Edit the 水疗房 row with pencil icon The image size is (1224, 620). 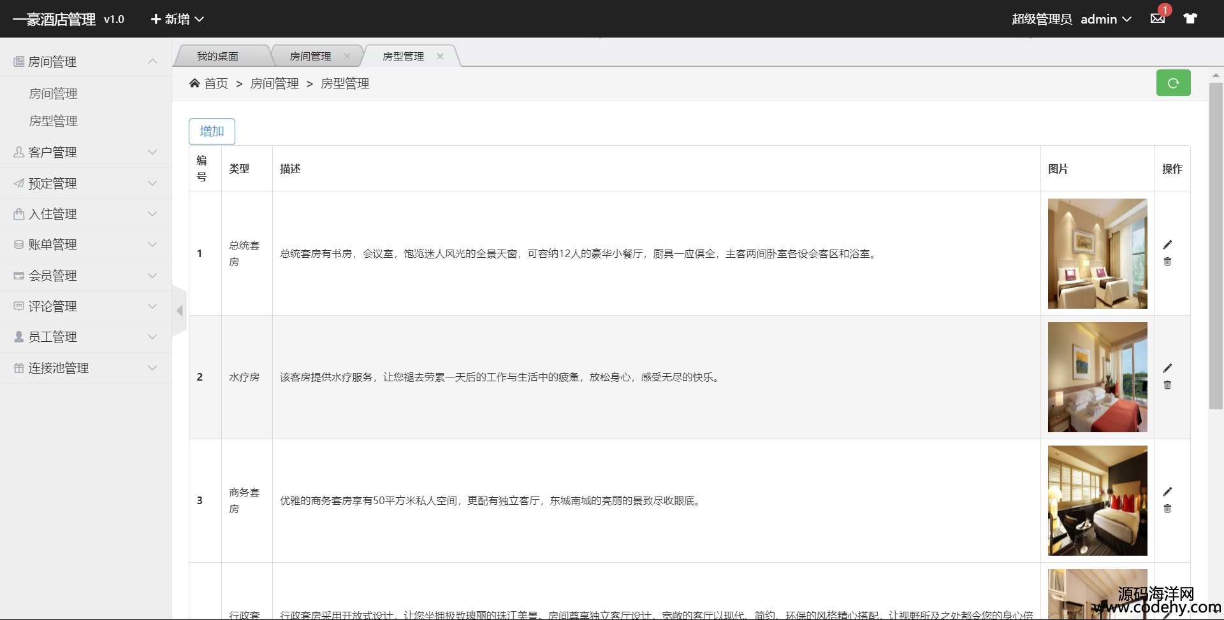click(x=1167, y=369)
